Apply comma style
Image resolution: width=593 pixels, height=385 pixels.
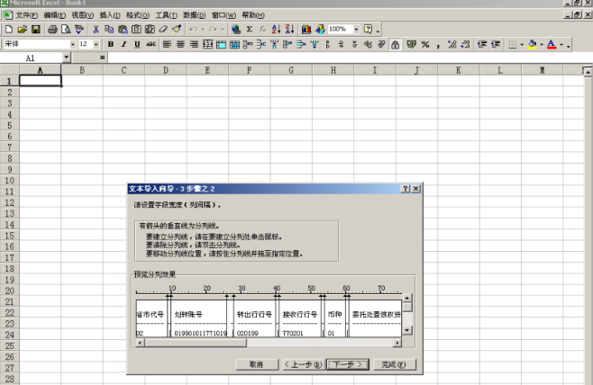(438, 44)
